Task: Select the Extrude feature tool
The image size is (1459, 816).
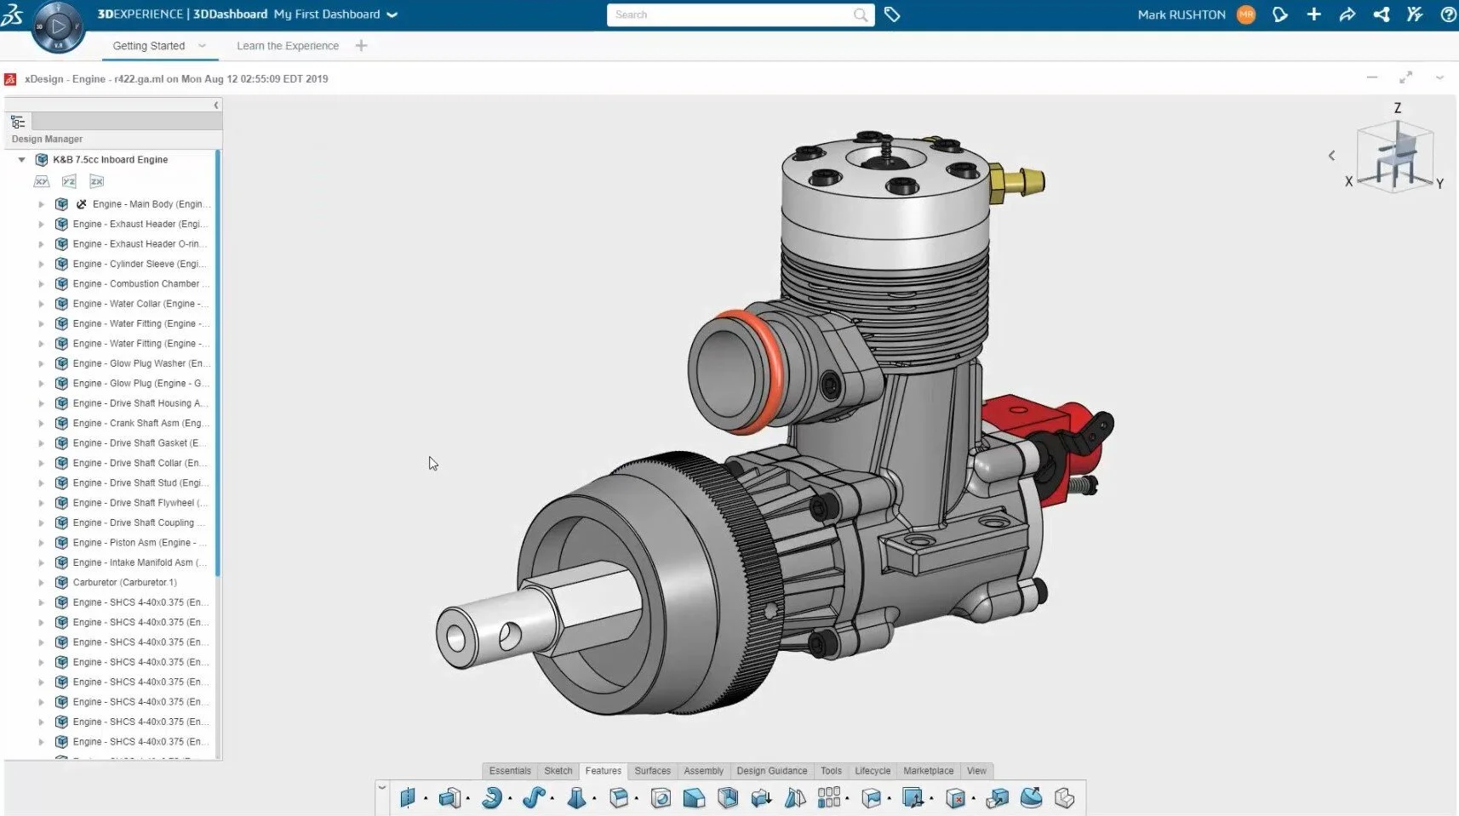Action: tap(449, 797)
